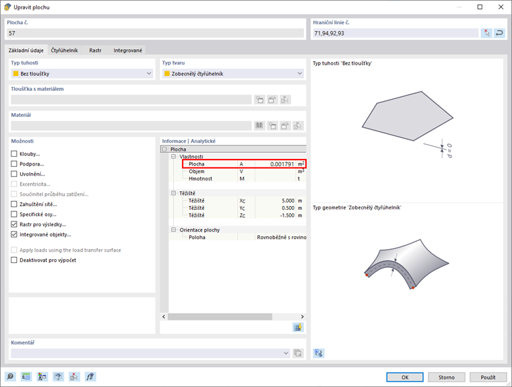Image resolution: width=512 pixels, height=387 pixels.
Task: Select the Základní údaje tab
Action: tap(26, 50)
